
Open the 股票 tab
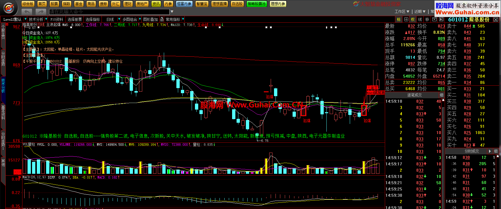(x=54, y=4)
